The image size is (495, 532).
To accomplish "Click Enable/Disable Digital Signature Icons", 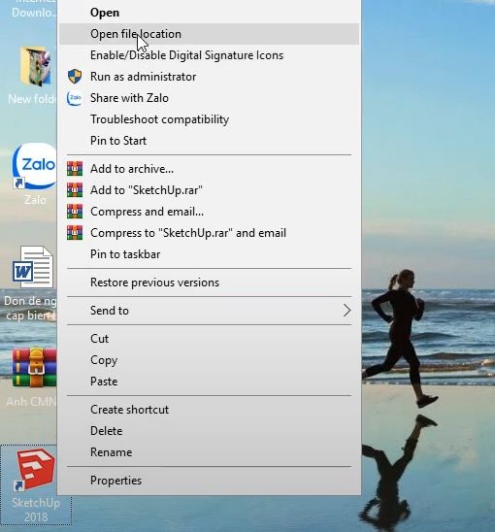I will (209, 55).
